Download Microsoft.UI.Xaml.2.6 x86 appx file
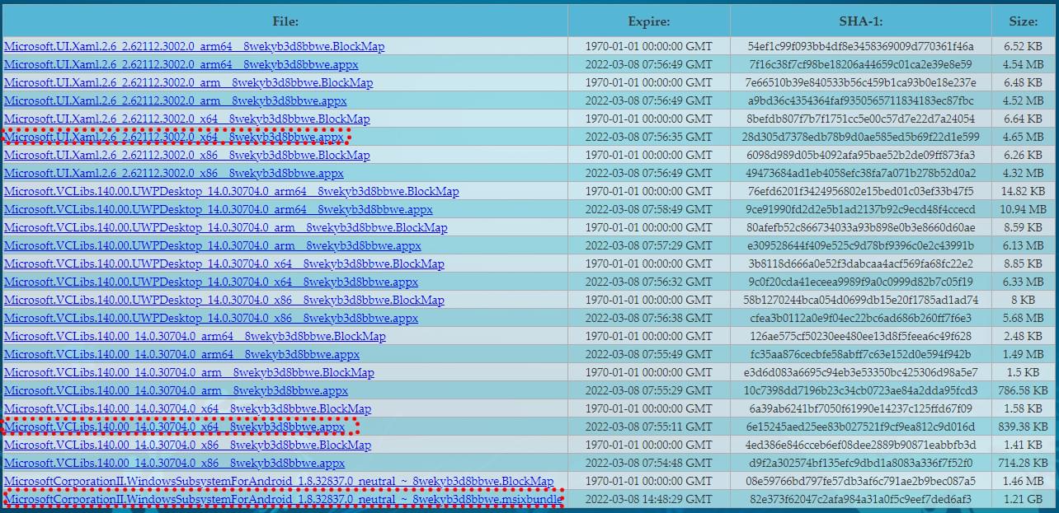The width and height of the screenshot is (1059, 513). click(x=174, y=174)
